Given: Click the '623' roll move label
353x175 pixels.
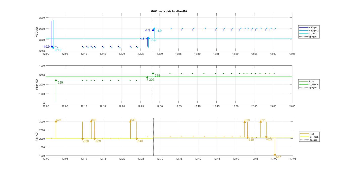Looking at the screenshot, I should (58, 120).
